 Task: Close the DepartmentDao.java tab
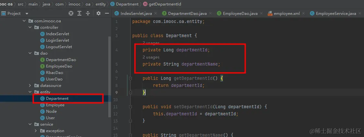pos(210,14)
